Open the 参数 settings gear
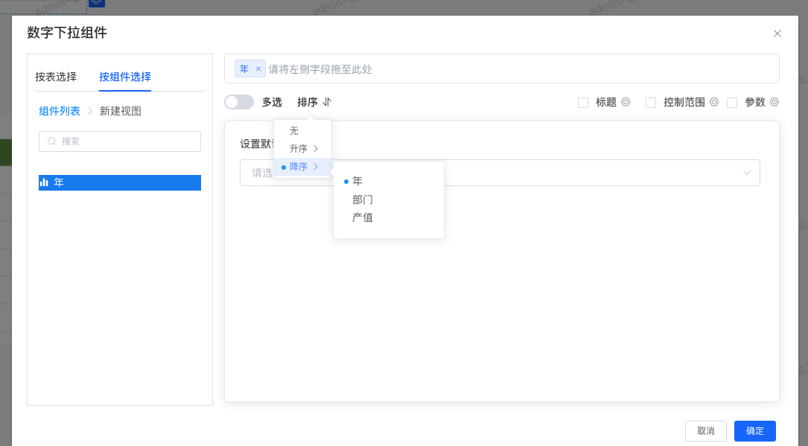 [774, 102]
